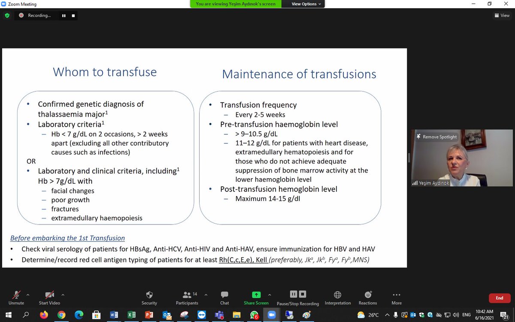Open WhatsApp with 6 notifications from taskbar

pyautogui.click(x=254, y=315)
